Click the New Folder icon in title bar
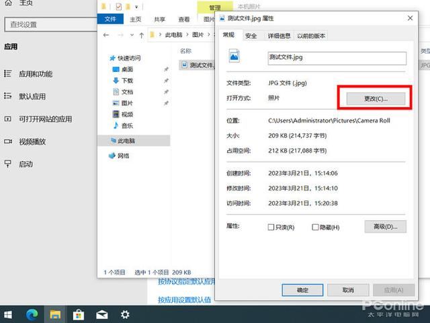This screenshot has width=430, height=323. (128, 6)
